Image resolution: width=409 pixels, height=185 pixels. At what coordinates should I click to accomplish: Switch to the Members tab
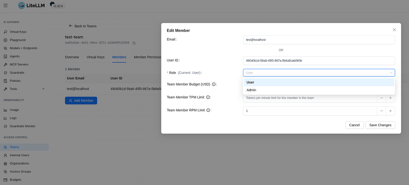coord(119,57)
